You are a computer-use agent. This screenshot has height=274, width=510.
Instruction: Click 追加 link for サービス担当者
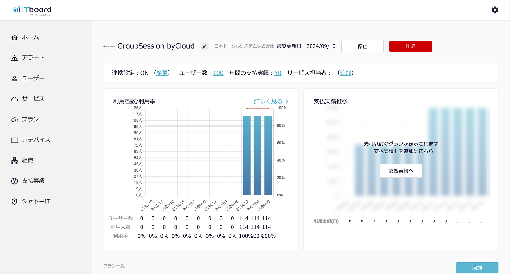click(x=345, y=73)
